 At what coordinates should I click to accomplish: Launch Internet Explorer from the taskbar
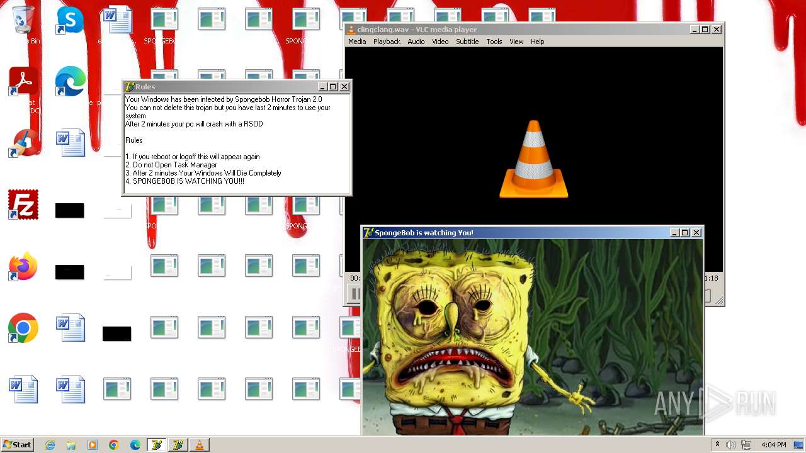(50, 445)
